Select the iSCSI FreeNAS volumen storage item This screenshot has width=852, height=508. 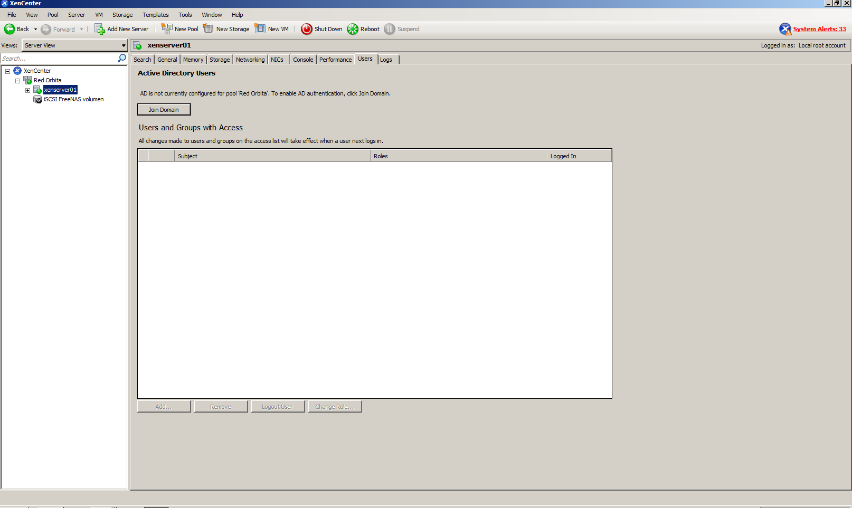click(73, 99)
